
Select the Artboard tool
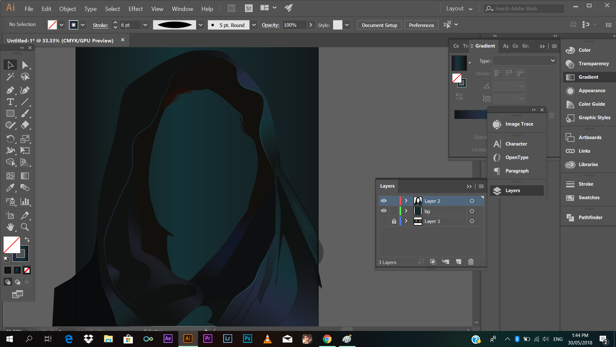point(10,215)
